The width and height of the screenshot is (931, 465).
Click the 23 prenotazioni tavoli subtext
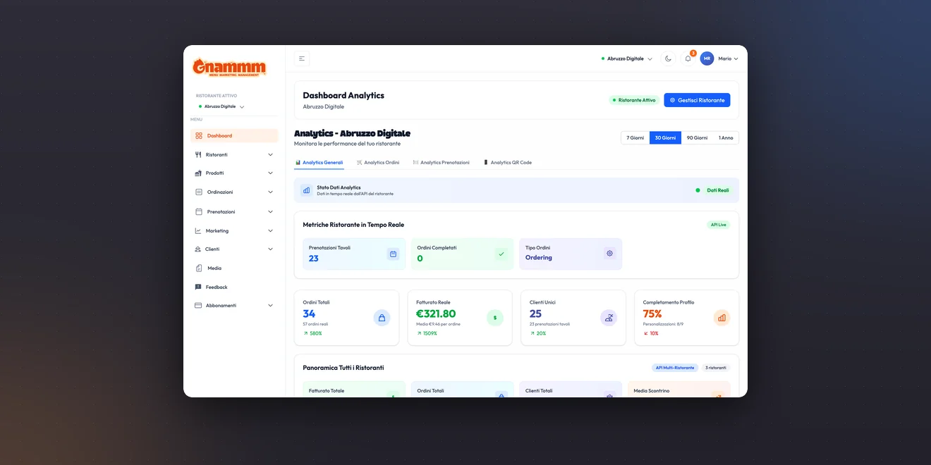[549, 324]
